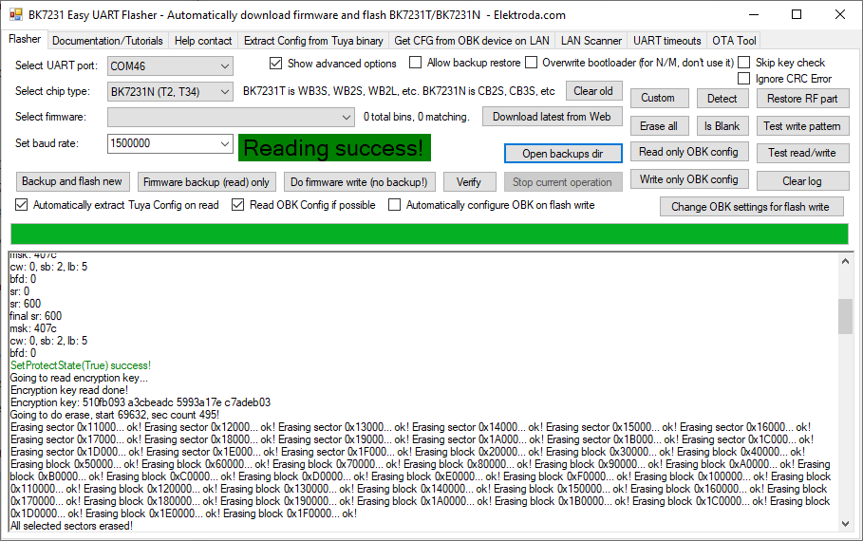Open the LAN Scanner tab
Image resolution: width=863 pixels, height=541 pixels.
[x=591, y=41]
